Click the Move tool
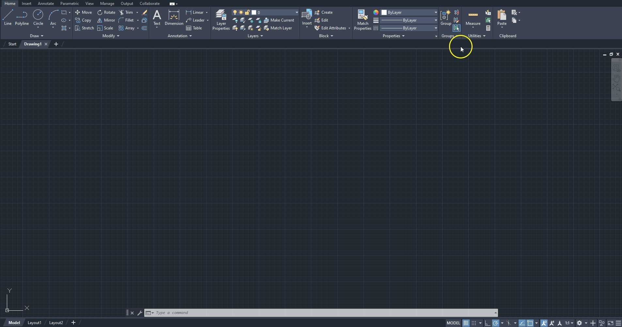The width and height of the screenshot is (622, 327). point(84,12)
